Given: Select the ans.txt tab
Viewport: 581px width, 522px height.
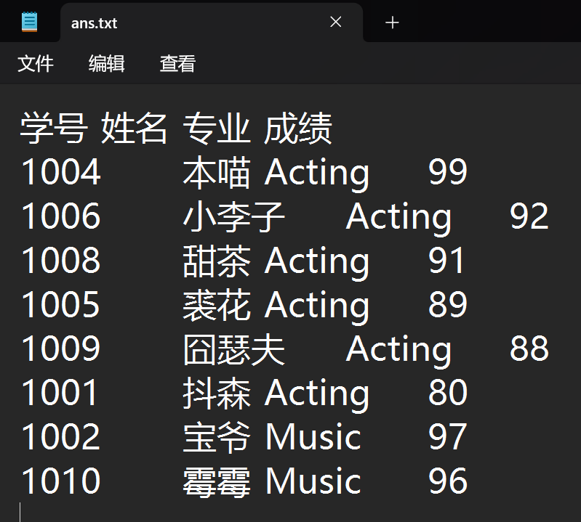Looking at the screenshot, I should coord(211,23).
